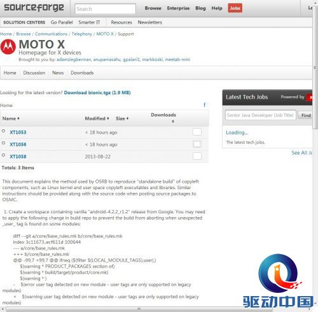The width and height of the screenshot is (318, 312).
Task: Switch to the Discussion tab
Action: click(34, 73)
